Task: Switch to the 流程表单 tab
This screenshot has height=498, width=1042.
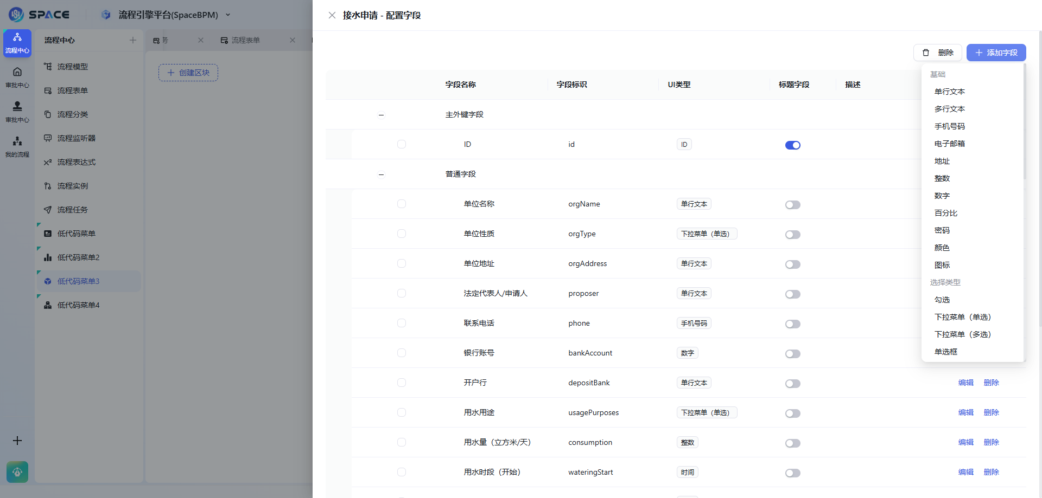Action: [245, 40]
